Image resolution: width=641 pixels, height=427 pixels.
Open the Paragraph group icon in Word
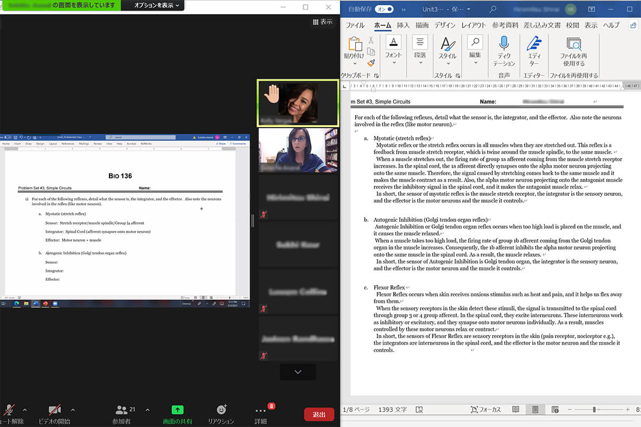coord(420,42)
